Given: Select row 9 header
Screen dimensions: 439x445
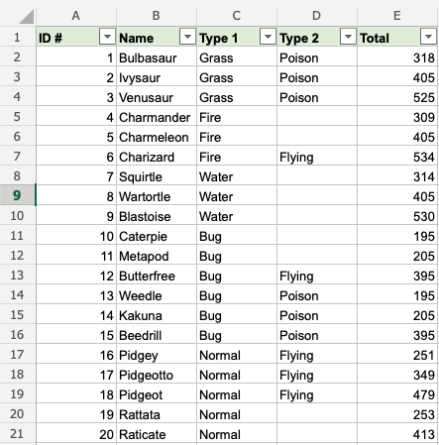Looking at the screenshot, I should click(17, 195).
